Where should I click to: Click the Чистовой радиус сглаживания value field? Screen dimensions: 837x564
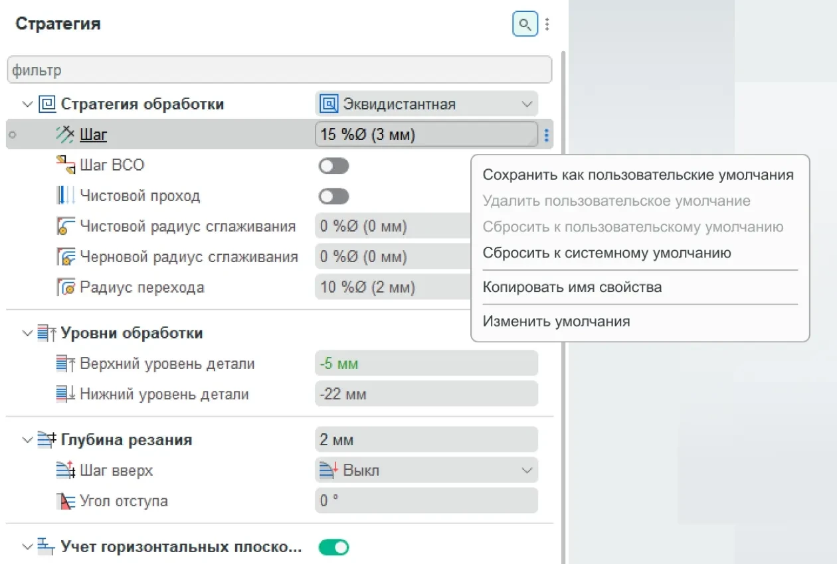click(x=393, y=226)
